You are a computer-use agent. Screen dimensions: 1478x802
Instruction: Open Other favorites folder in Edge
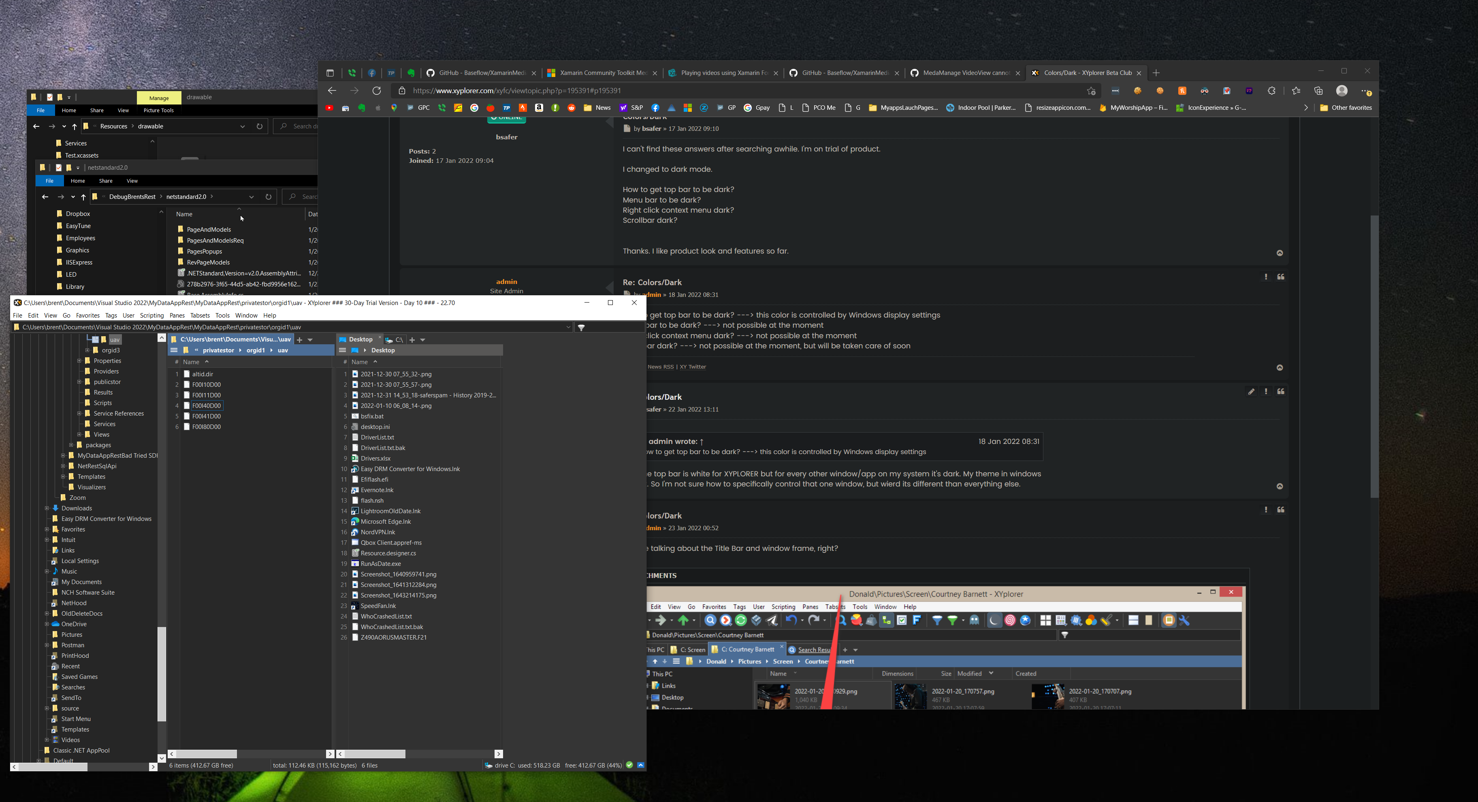pyautogui.click(x=1346, y=108)
